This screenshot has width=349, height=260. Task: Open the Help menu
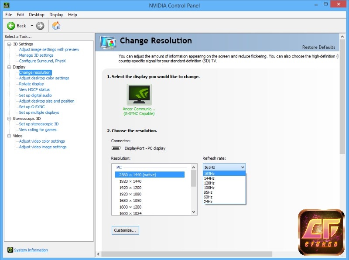pos(72,15)
